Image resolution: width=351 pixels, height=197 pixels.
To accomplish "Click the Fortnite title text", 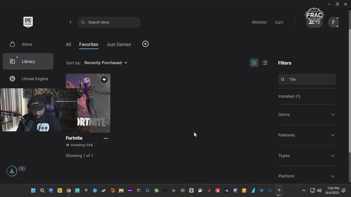I will [74, 138].
